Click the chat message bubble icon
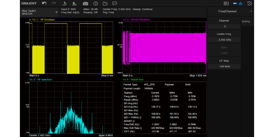This screenshot has width=274, height=137. pos(115,4)
